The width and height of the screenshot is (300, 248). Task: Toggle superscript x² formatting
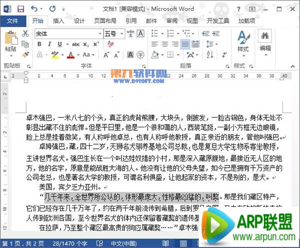tap(96, 44)
